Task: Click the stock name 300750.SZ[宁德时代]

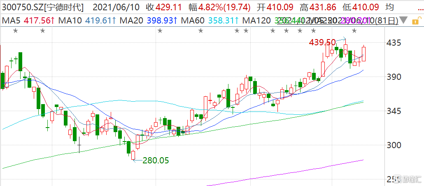Action: pyautogui.click(x=43, y=7)
